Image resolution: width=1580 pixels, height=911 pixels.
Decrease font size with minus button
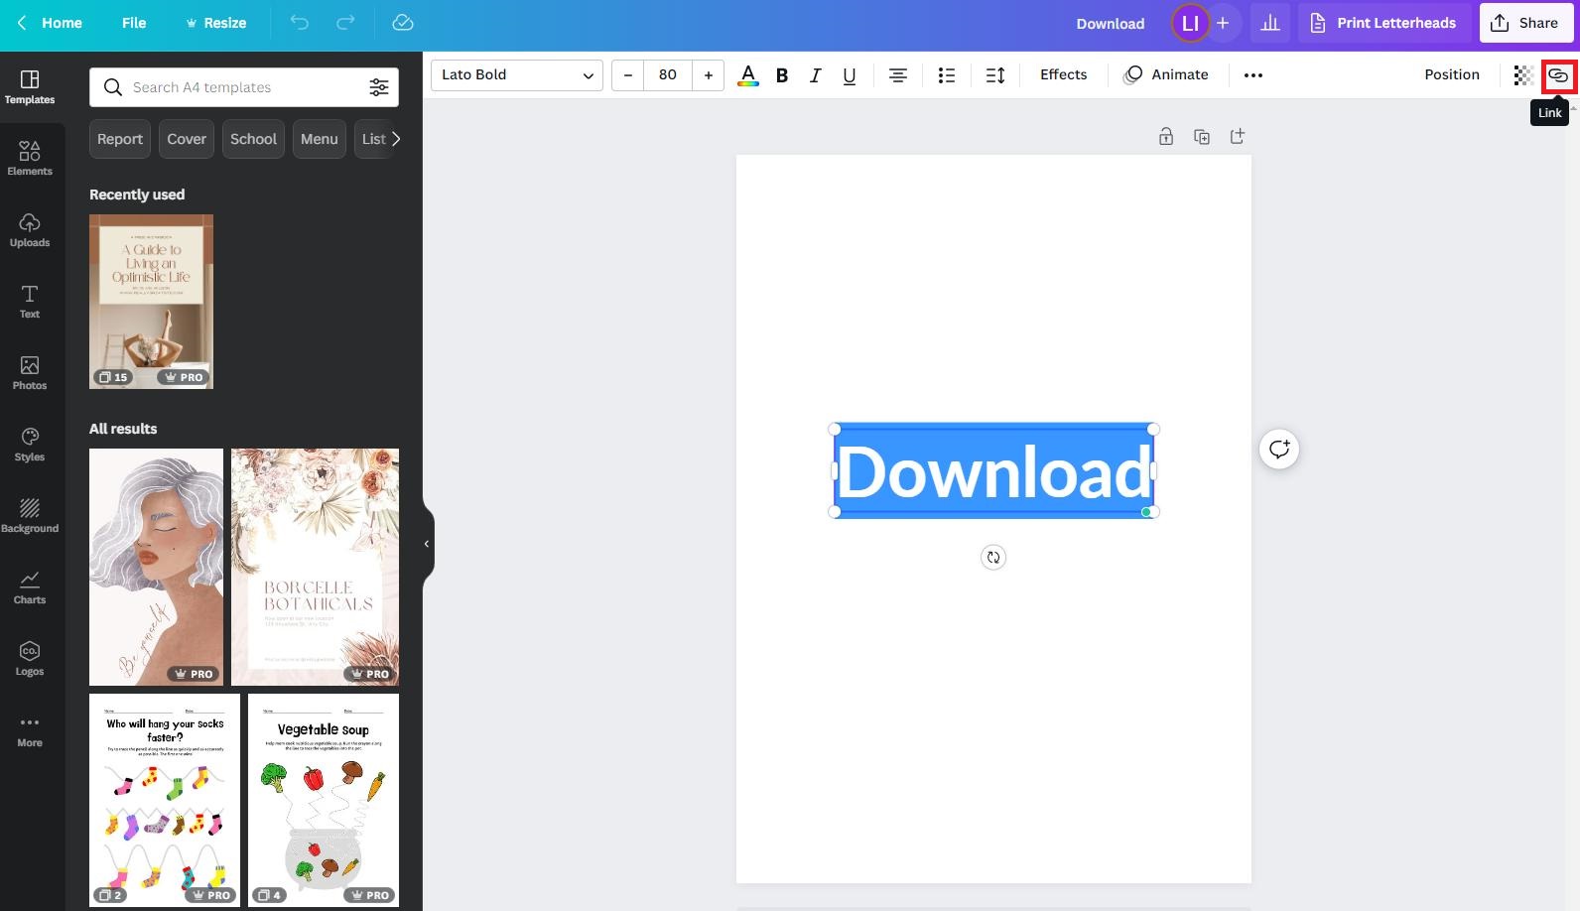coord(627,75)
